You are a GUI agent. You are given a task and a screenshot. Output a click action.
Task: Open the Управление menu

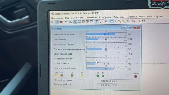[x=91, y=18]
